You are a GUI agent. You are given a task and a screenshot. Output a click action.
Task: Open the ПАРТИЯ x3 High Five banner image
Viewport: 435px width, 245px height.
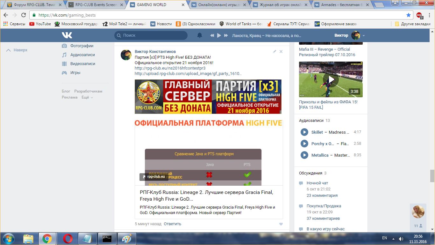(208, 97)
